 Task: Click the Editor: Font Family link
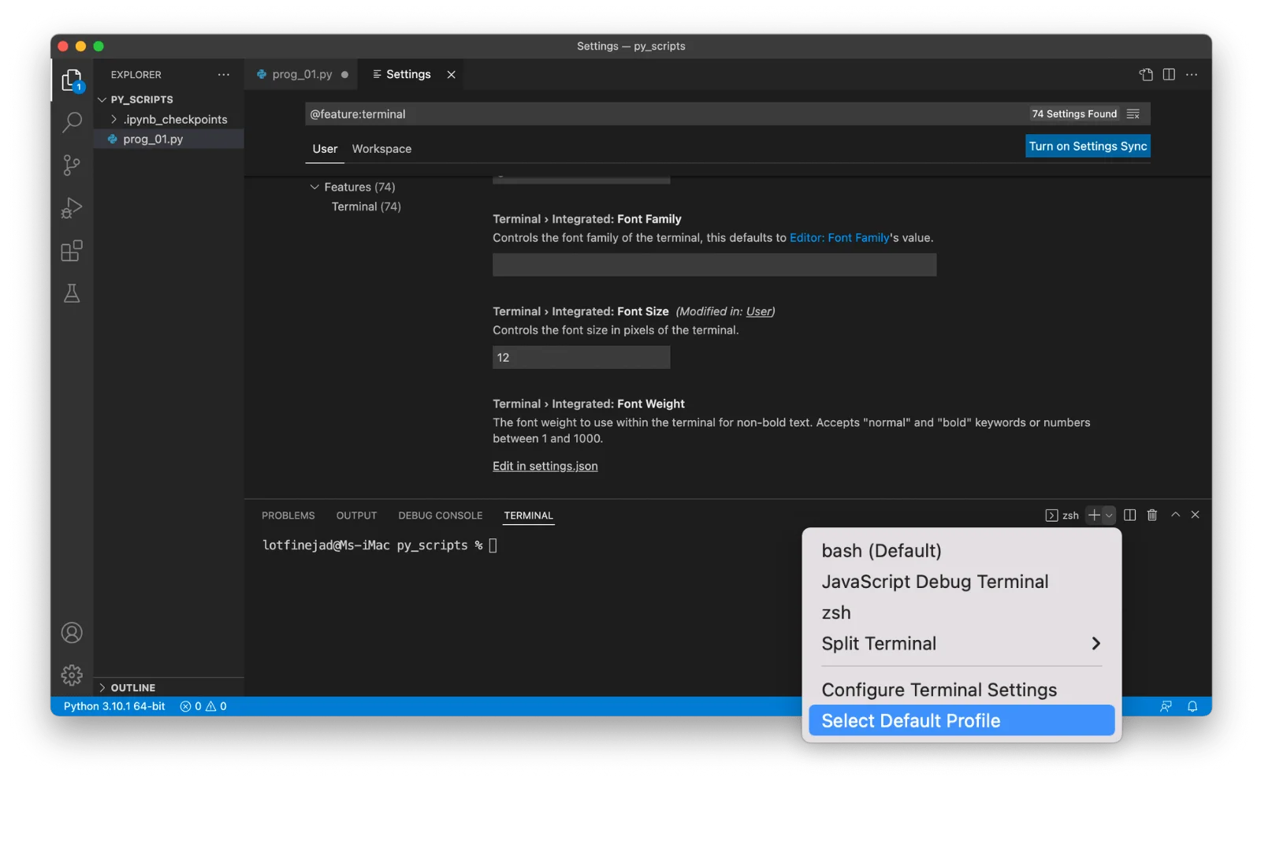click(x=839, y=237)
